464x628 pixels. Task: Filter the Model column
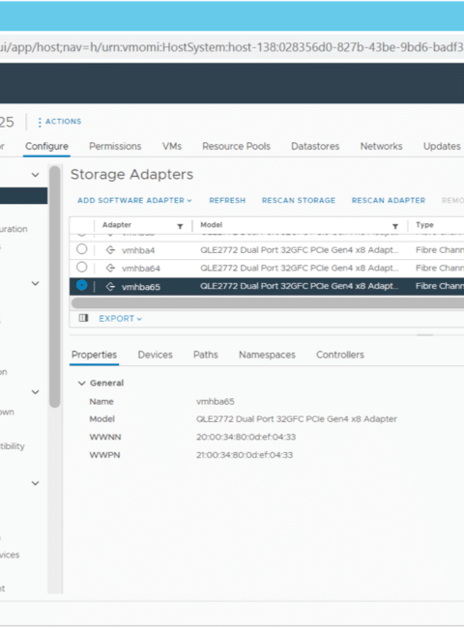(x=395, y=226)
